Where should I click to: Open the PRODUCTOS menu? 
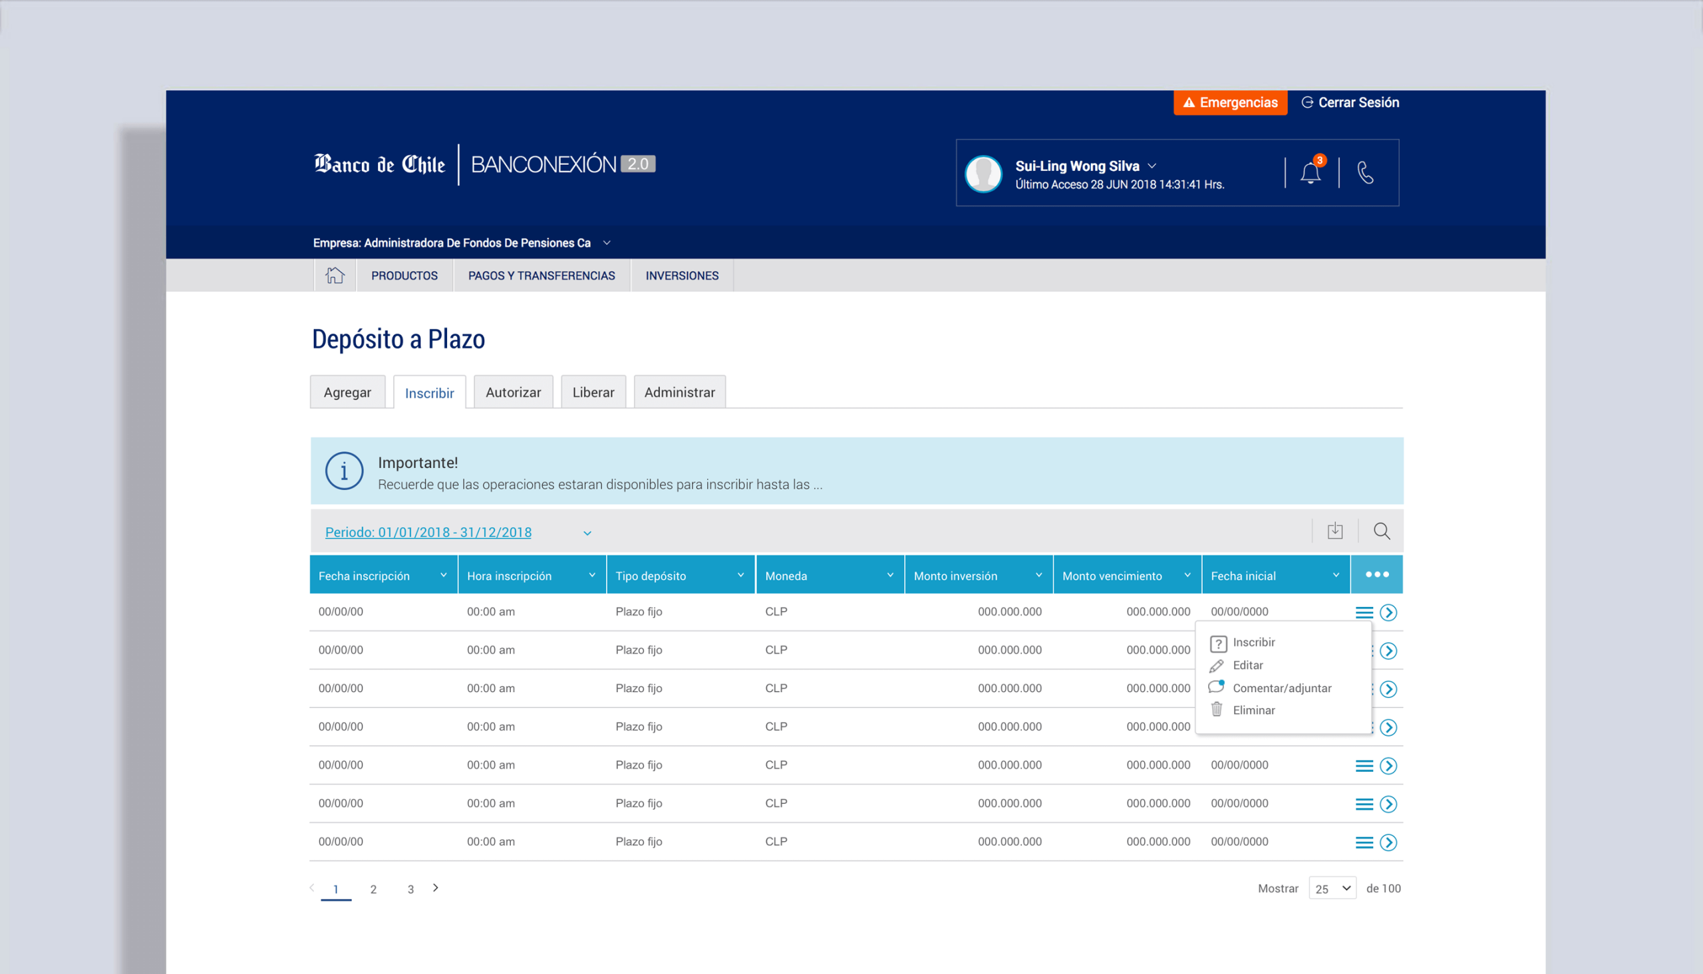[404, 276]
